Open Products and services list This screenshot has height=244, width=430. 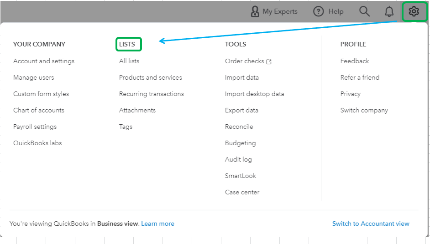point(150,77)
